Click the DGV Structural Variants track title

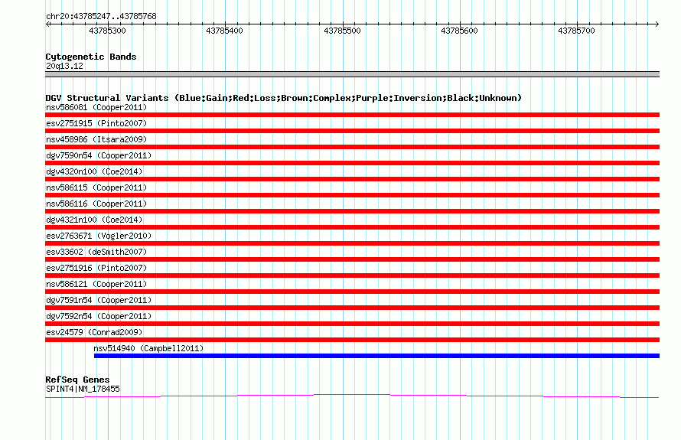coord(283,98)
